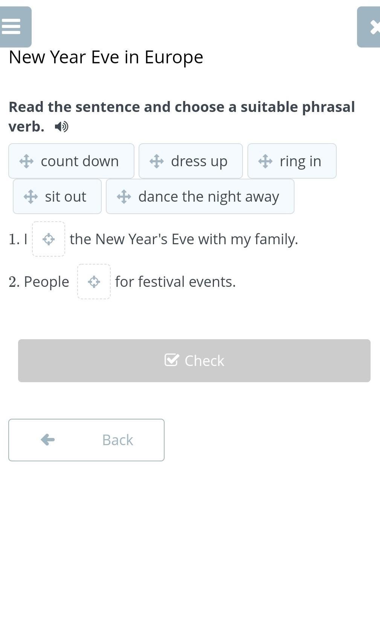Click move handle icon on 'count down'
The height and width of the screenshot is (640, 380).
pyautogui.click(x=26, y=161)
